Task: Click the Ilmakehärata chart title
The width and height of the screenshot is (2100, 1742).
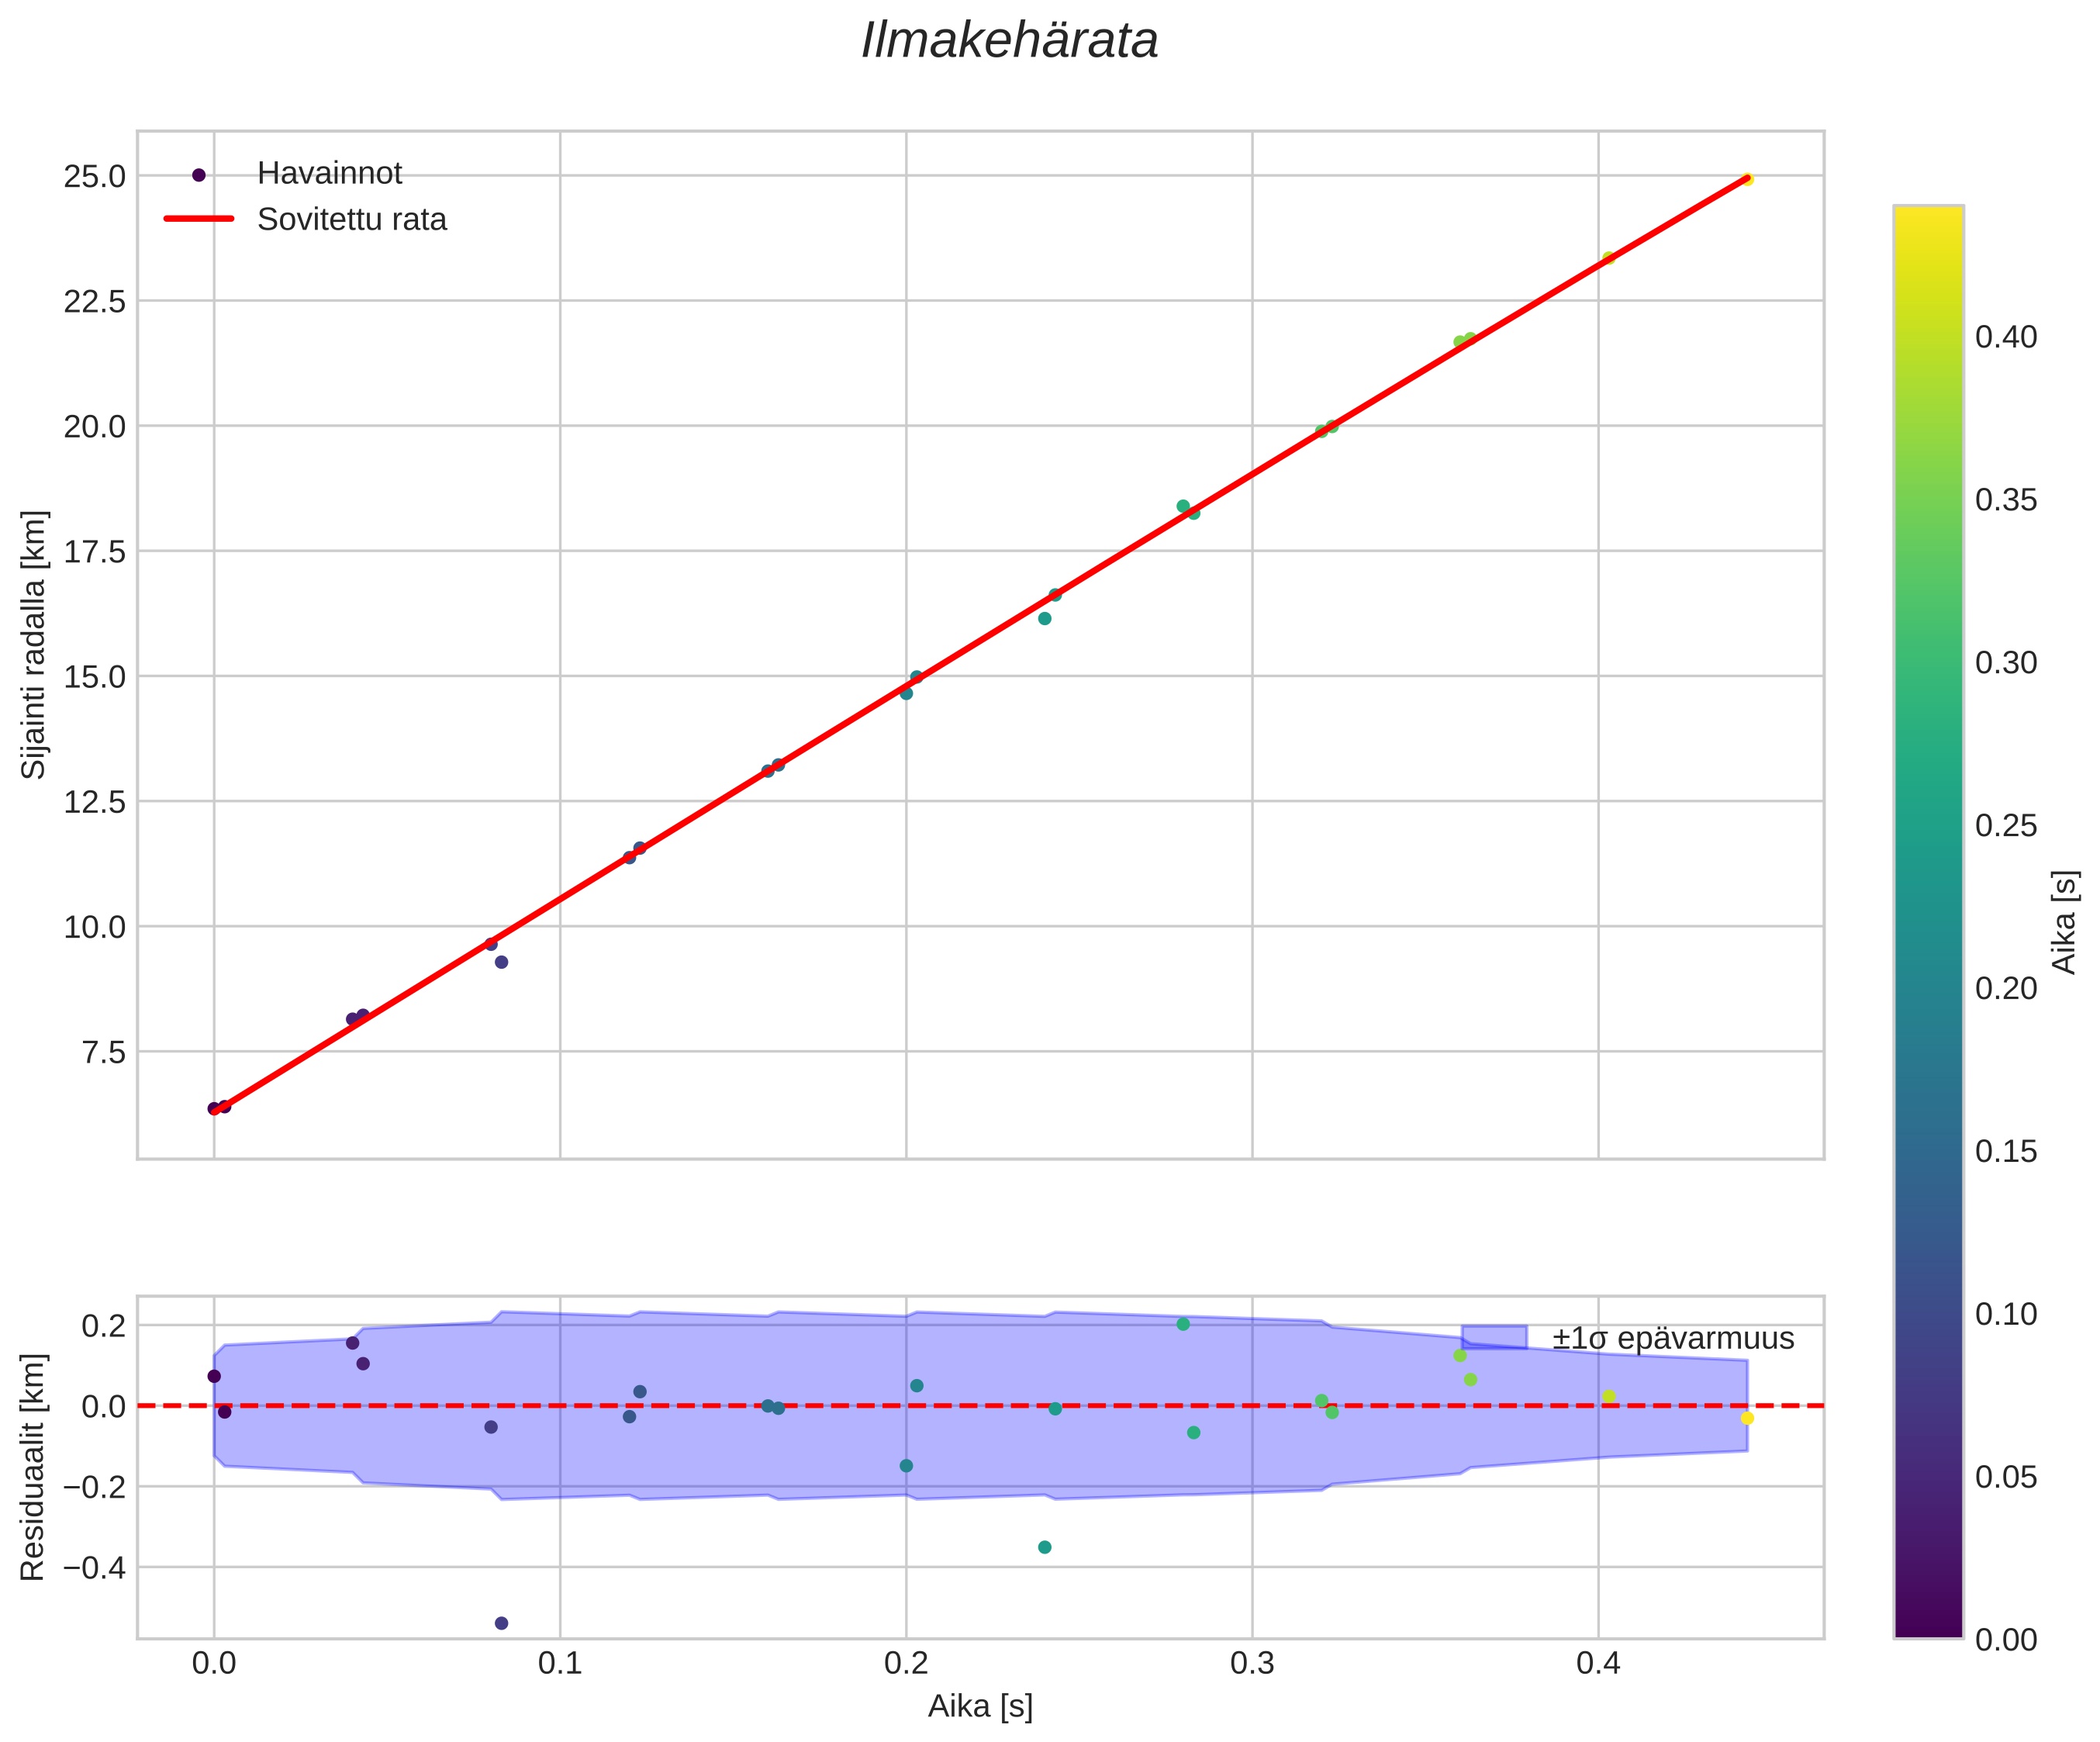Action: (1009, 42)
